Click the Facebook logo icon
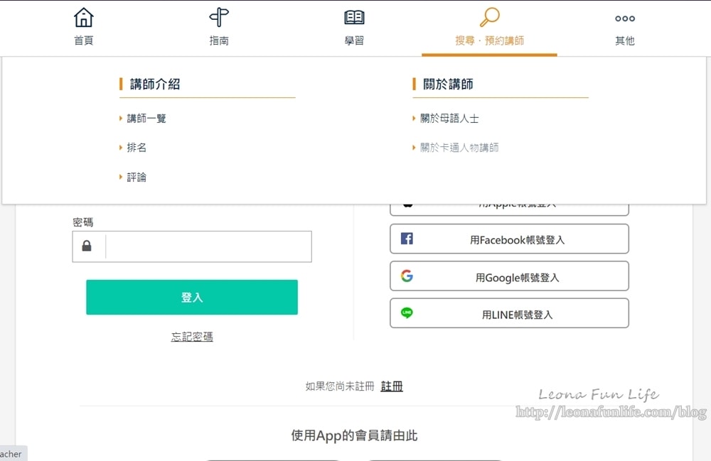This screenshot has width=711, height=461. pos(407,239)
